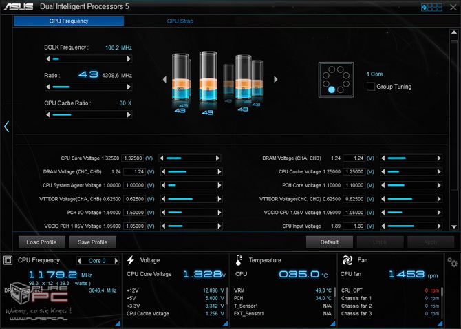Click the 1 Core label

[x=375, y=74]
